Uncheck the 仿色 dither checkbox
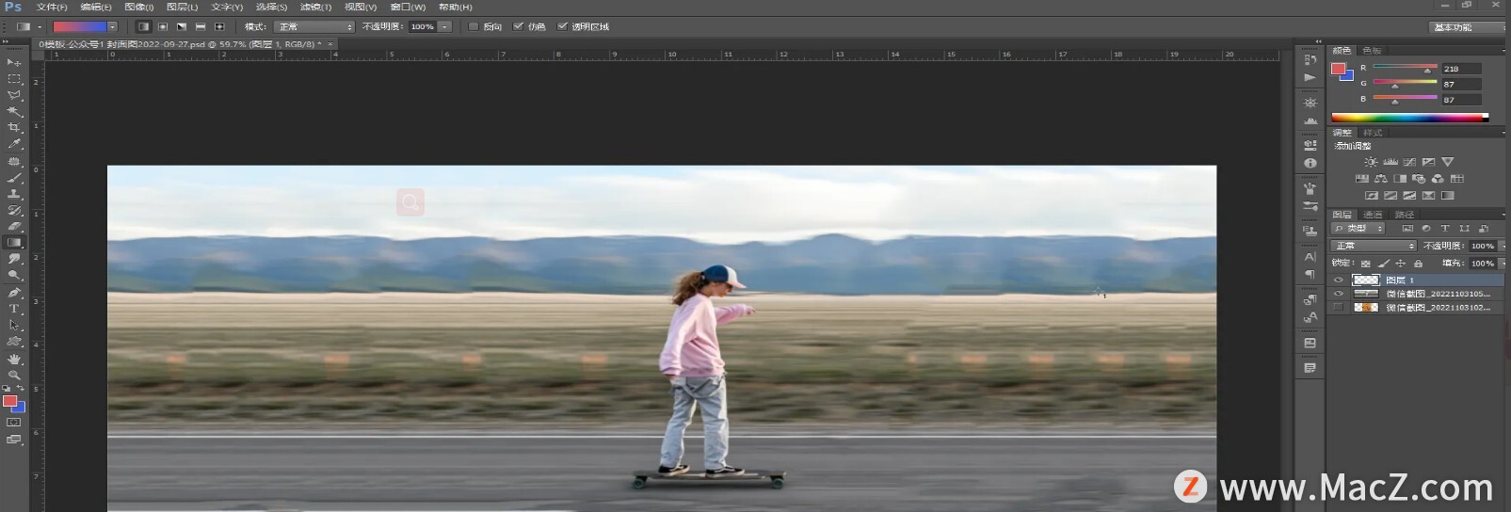 (x=518, y=26)
